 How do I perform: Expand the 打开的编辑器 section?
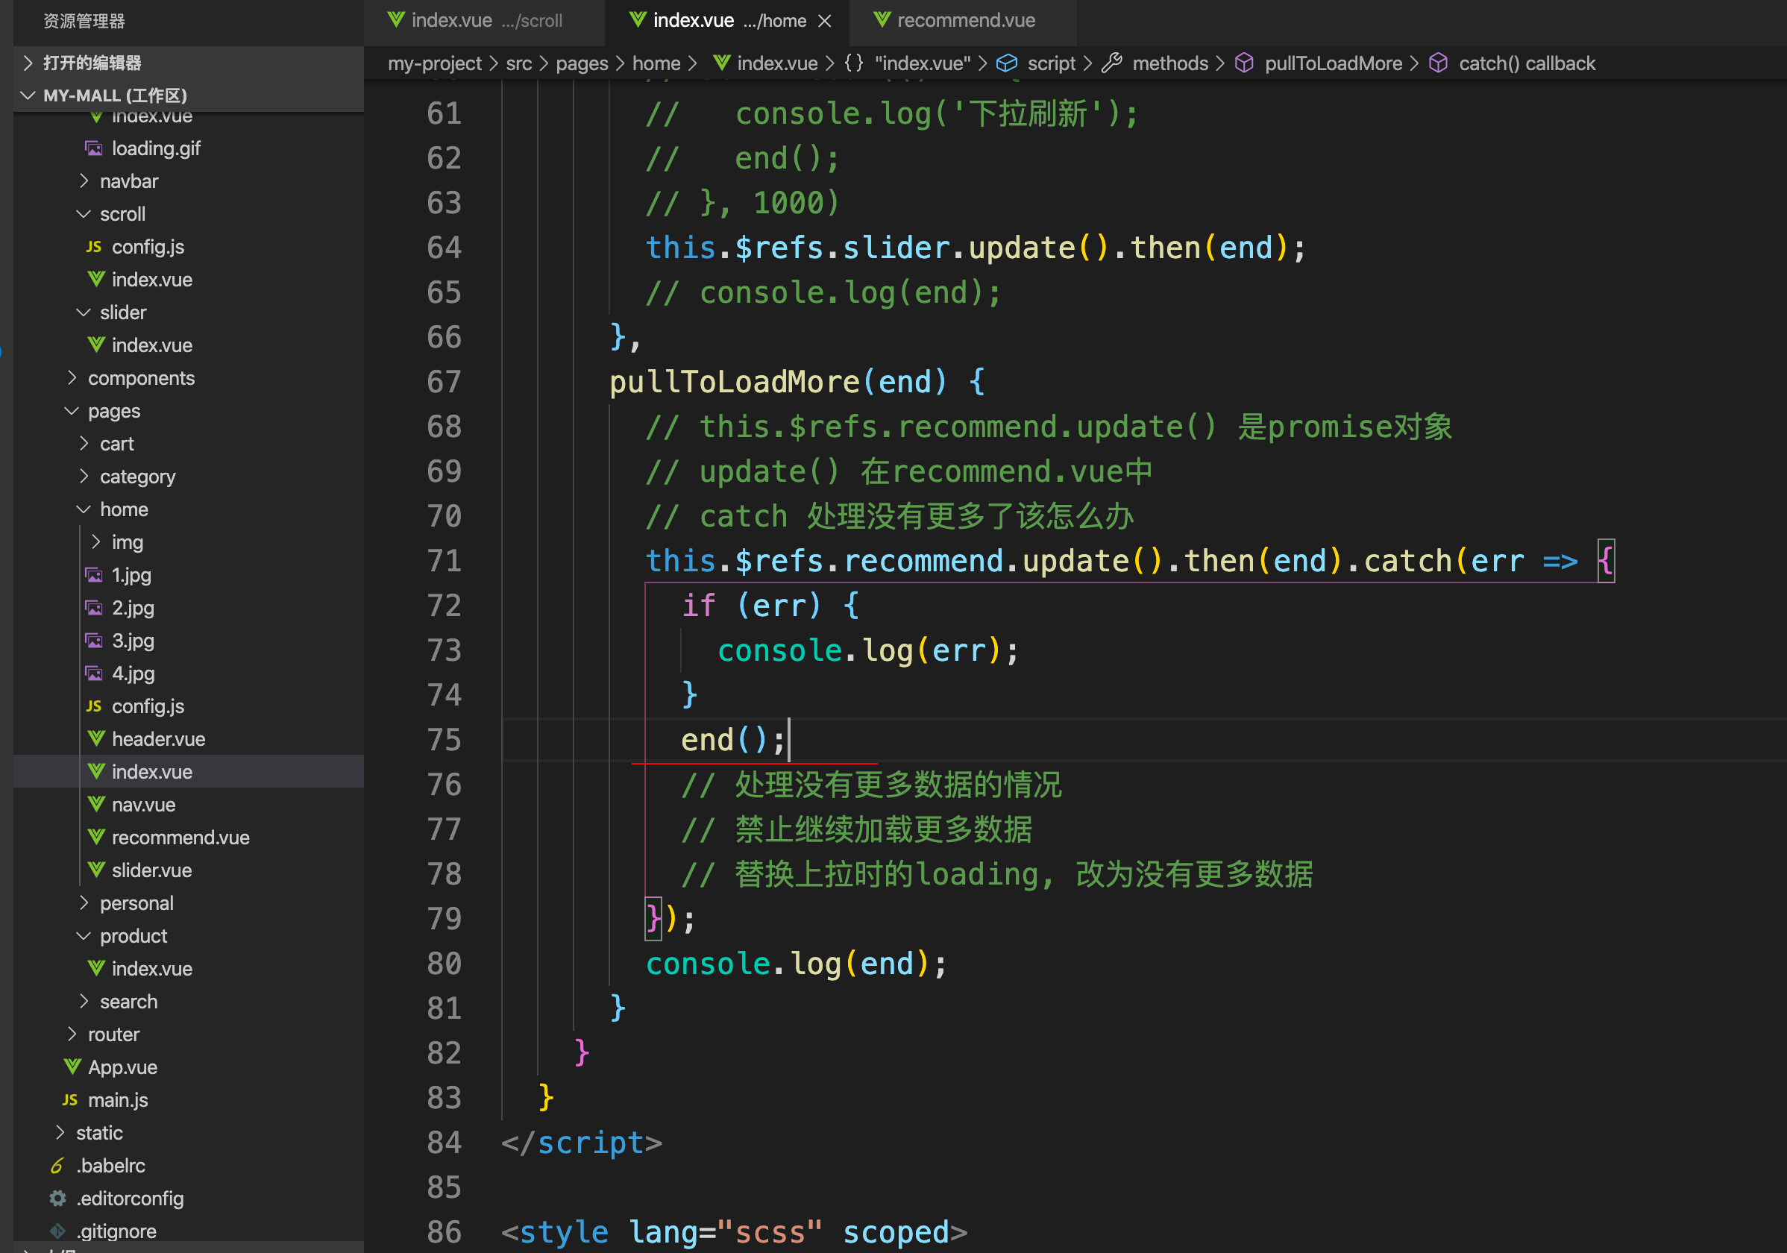click(28, 63)
